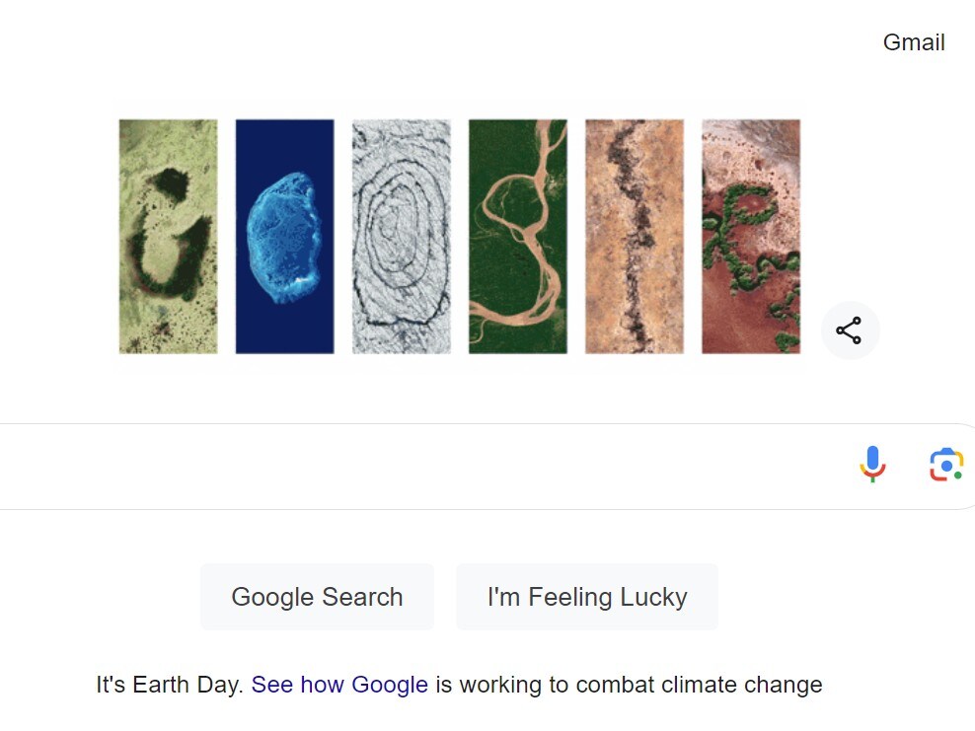Select the sandy dark-crack doodle tile

coord(634,237)
